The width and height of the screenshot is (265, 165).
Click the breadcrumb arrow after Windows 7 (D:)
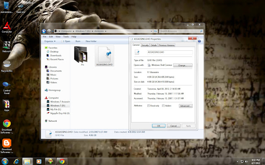point(92,31)
